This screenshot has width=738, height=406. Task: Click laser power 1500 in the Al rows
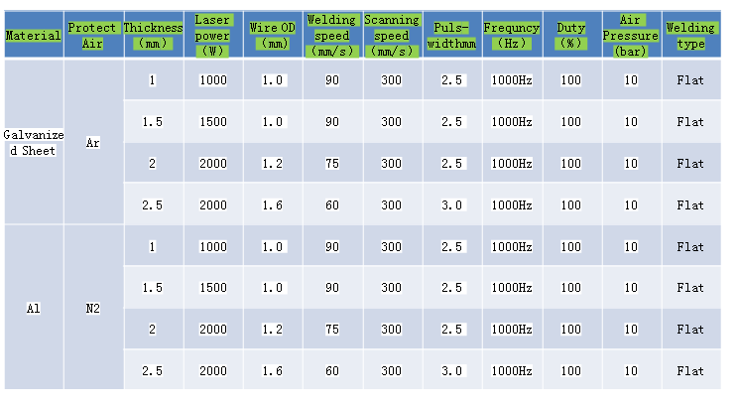[x=212, y=287]
